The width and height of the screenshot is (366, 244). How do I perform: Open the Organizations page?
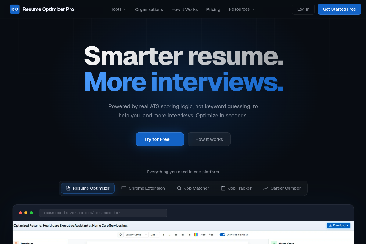pyautogui.click(x=149, y=9)
